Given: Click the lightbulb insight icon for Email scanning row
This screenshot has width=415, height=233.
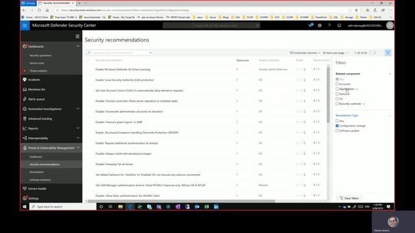Looking at the screenshot, I should [305, 69].
